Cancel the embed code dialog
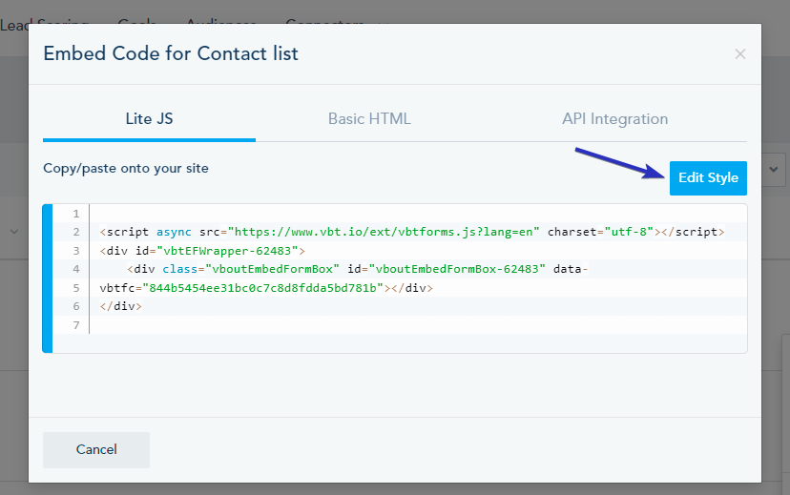Screen dimensions: 790x495 coord(96,449)
